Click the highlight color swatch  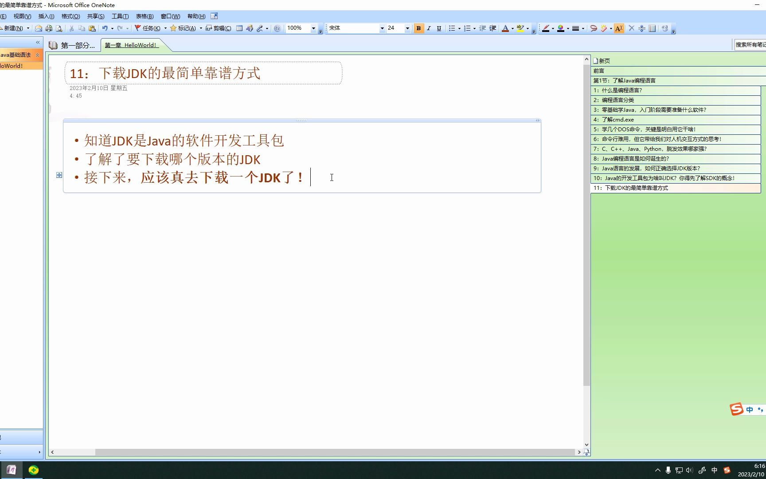click(520, 28)
